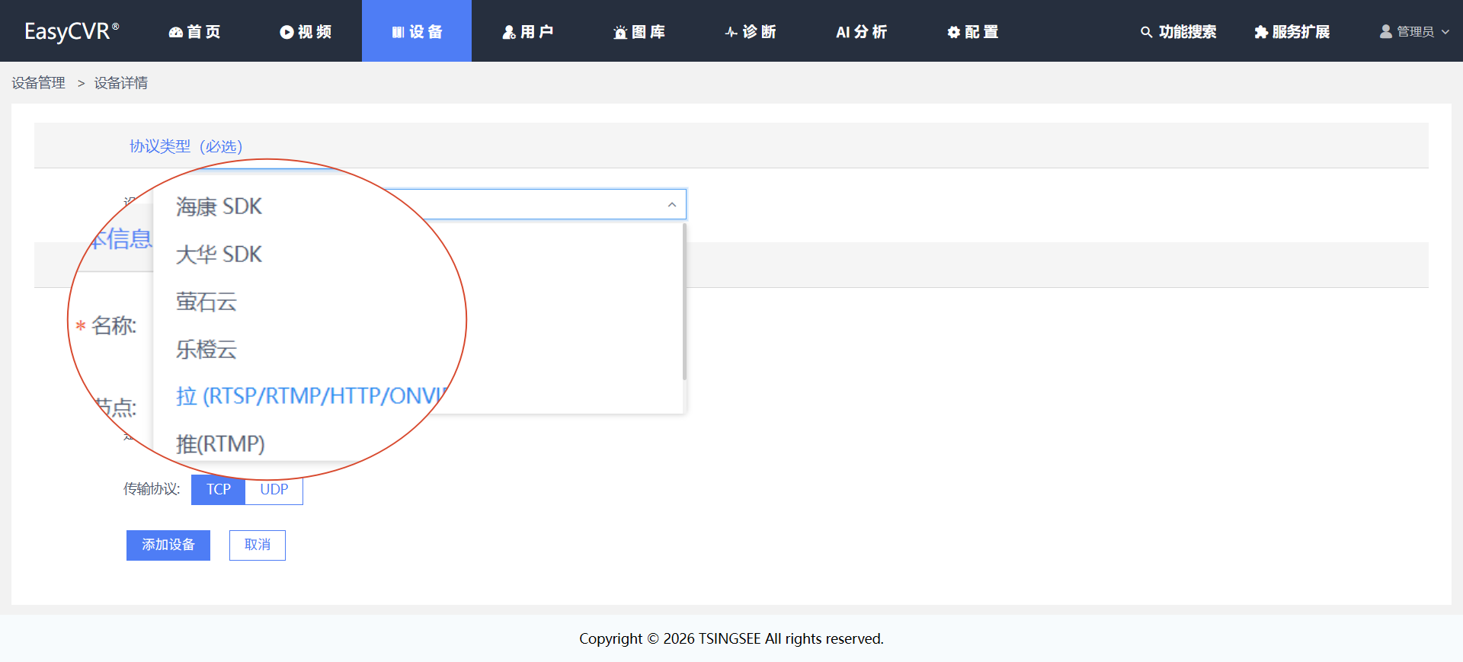Click the EasyCVR logo
This screenshot has height=662, width=1463.
pos(72,31)
